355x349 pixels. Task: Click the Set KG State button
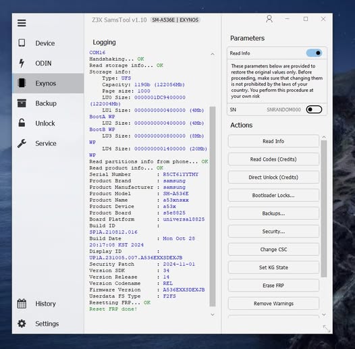pos(273,267)
